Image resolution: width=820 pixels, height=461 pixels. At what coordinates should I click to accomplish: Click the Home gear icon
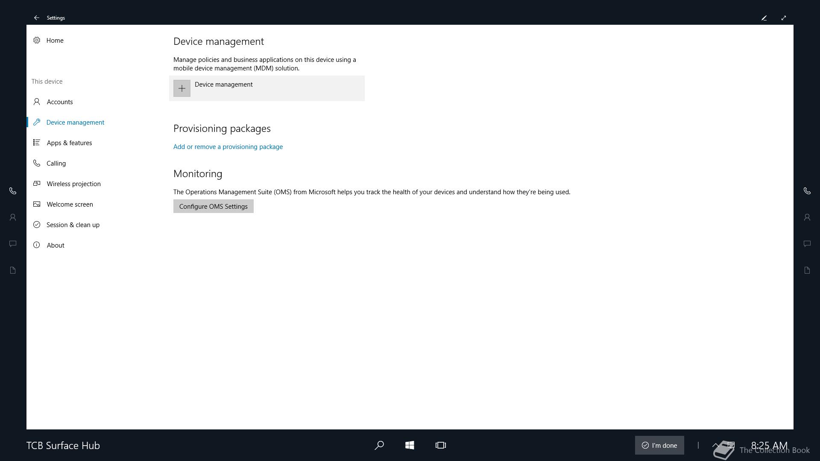[37, 40]
